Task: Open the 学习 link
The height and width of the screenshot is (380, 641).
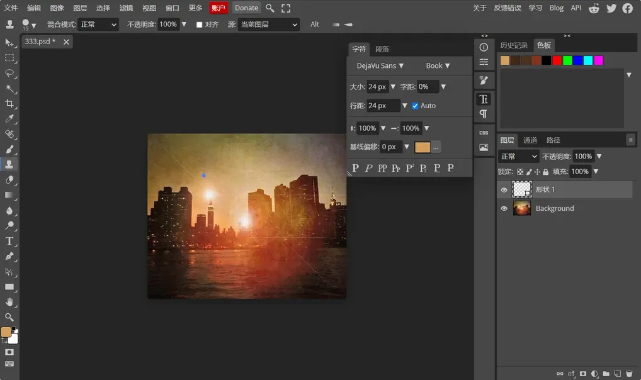Action: pyautogui.click(x=535, y=8)
